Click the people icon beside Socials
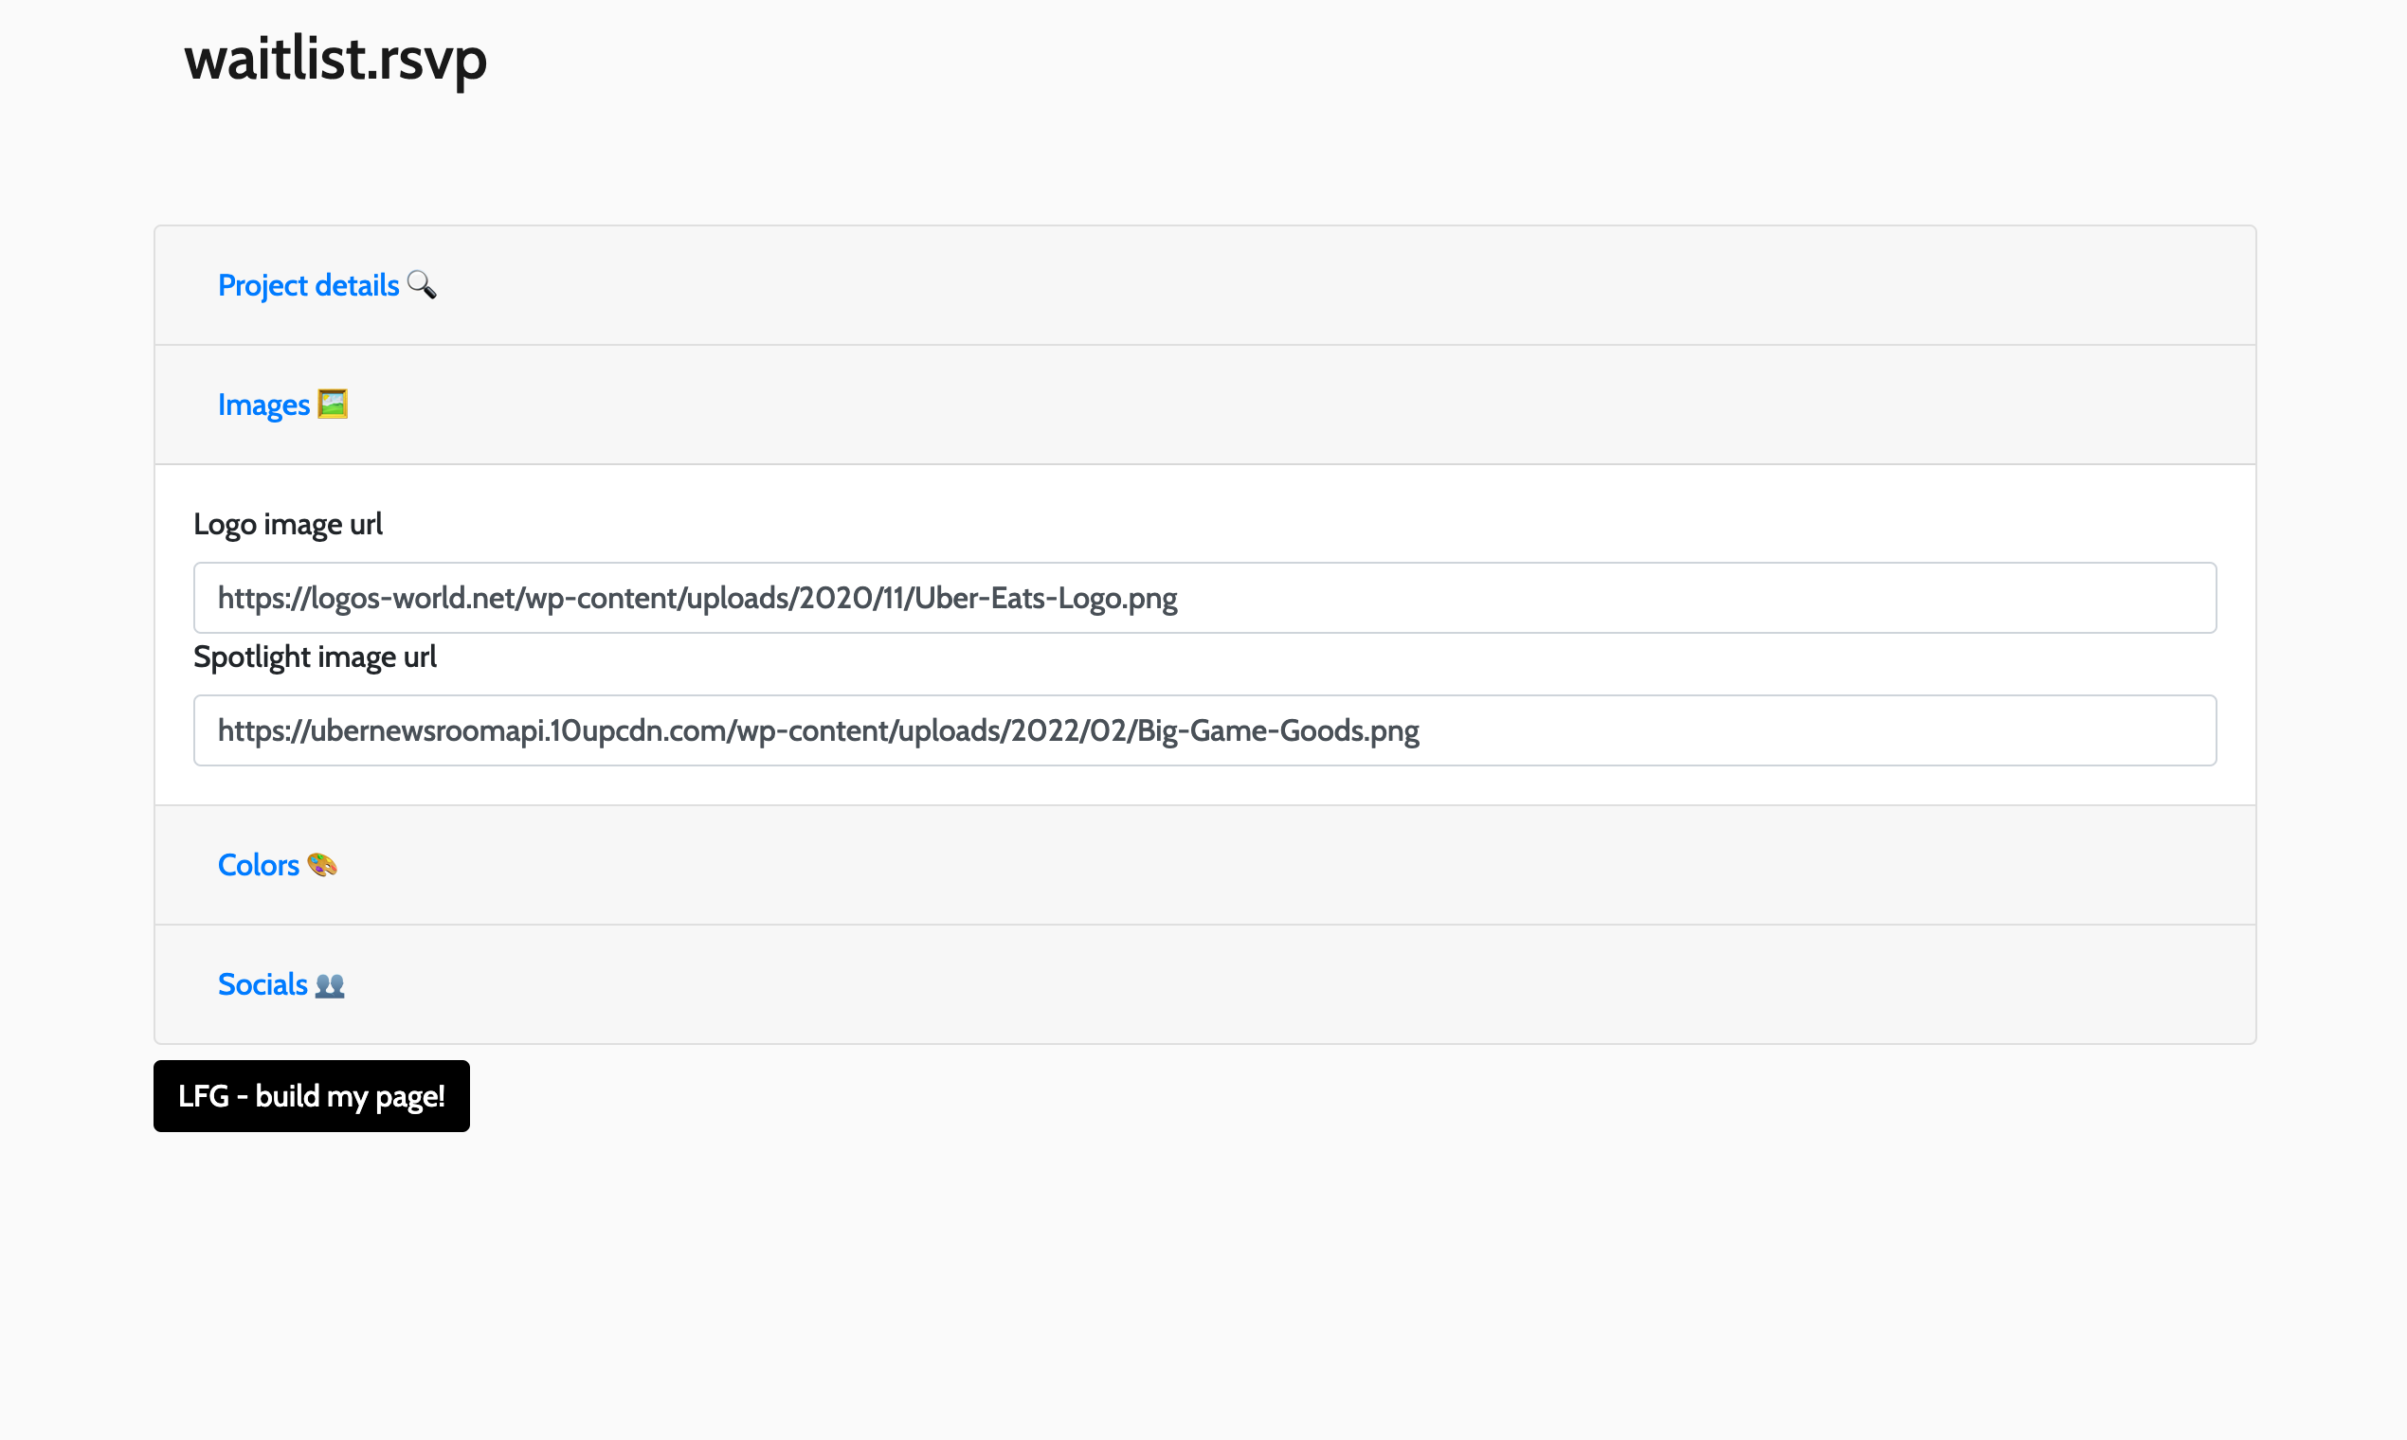The image size is (2407, 1440). 330,985
